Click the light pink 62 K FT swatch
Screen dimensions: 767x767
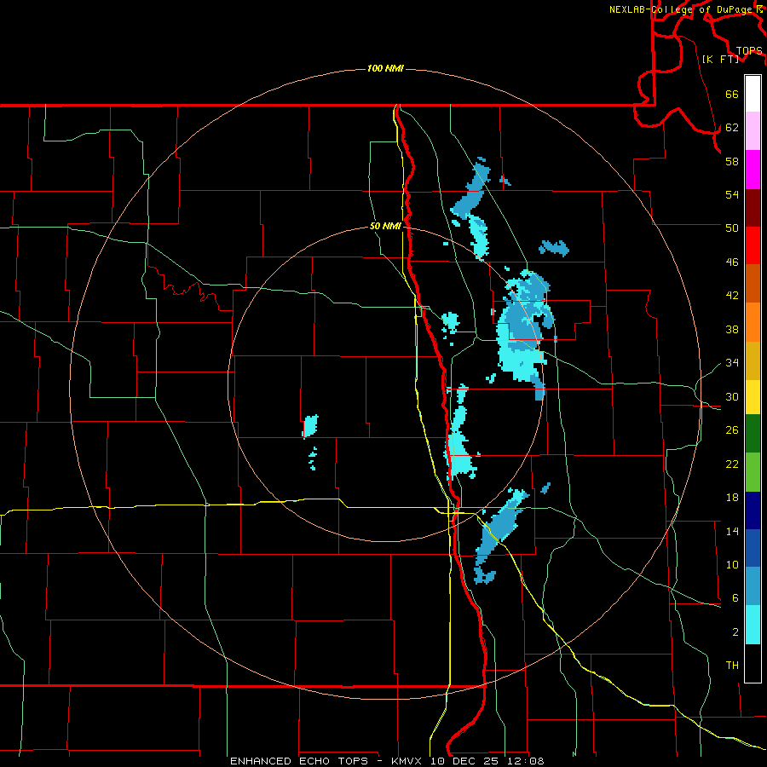(753, 131)
